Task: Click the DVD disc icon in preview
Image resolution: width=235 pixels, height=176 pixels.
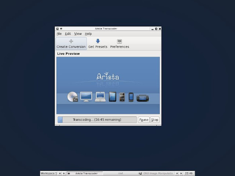Action: (x=73, y=97)
